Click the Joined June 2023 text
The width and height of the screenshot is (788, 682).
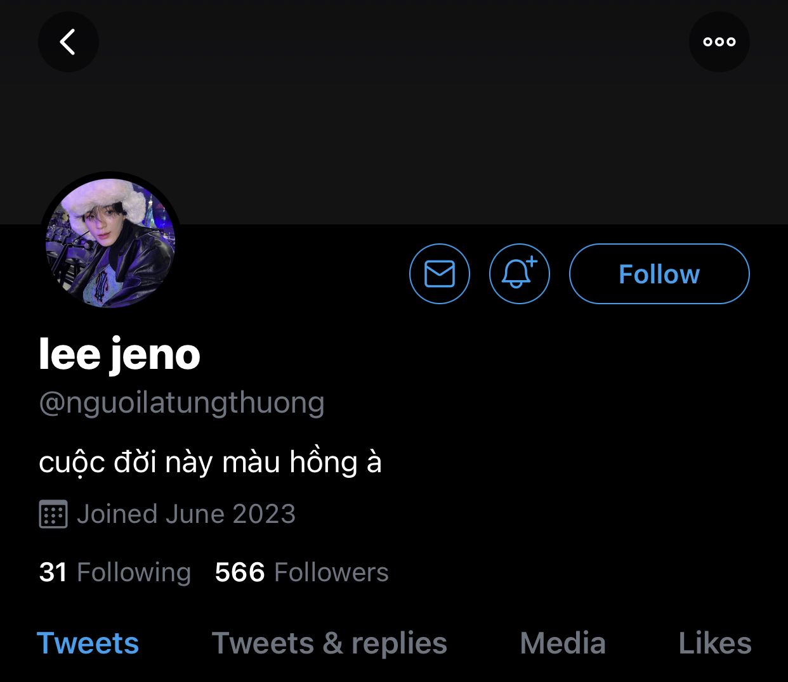point(186,514)
